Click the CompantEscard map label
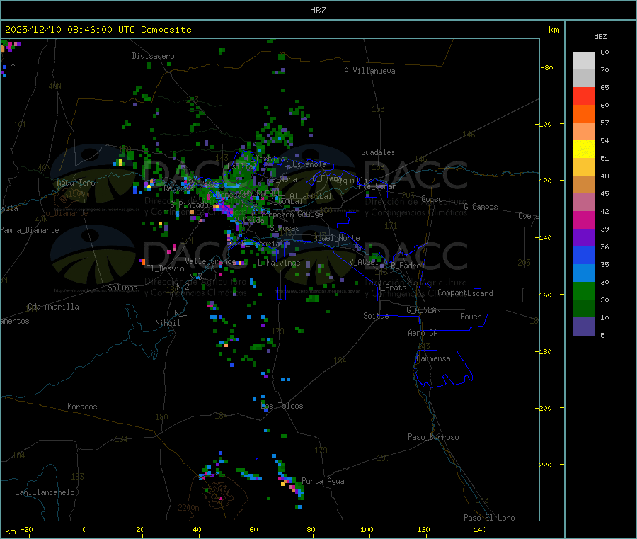The image size is (637, 539). click(465, 293)
